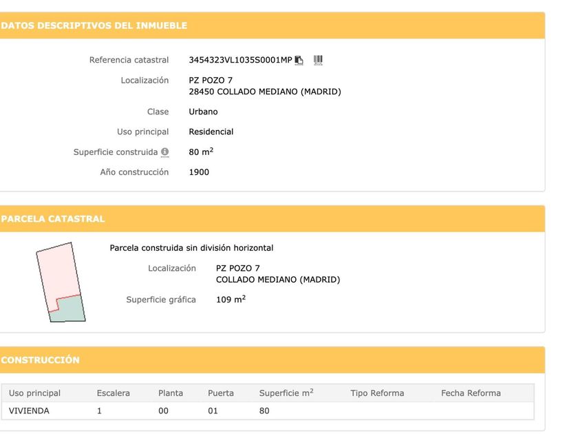This screenshot has width=578, height=434.
Task: Click the 'Urbano' class value
Action: click(203, 112)
